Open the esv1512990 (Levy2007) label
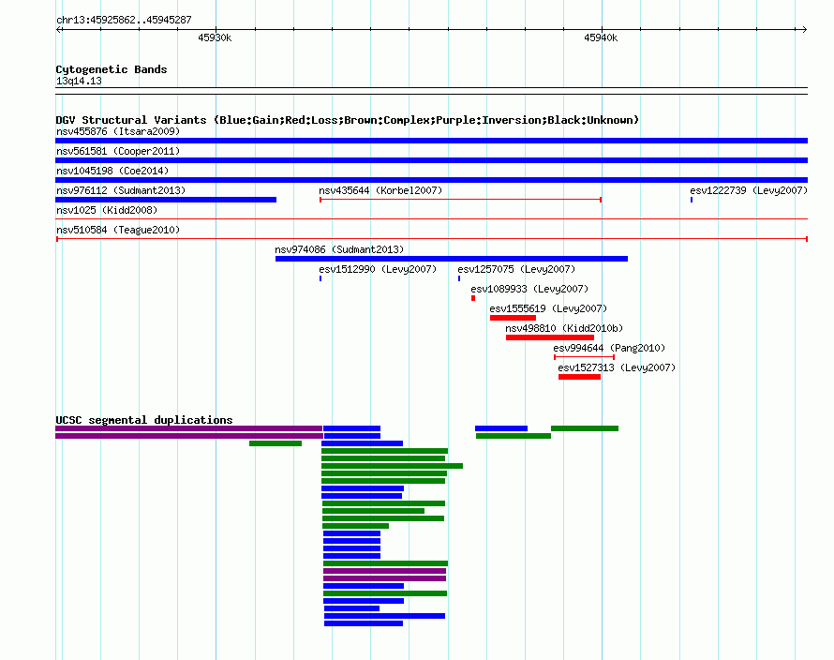The width and height of the screenshot is (834, 660). (378, 269)
